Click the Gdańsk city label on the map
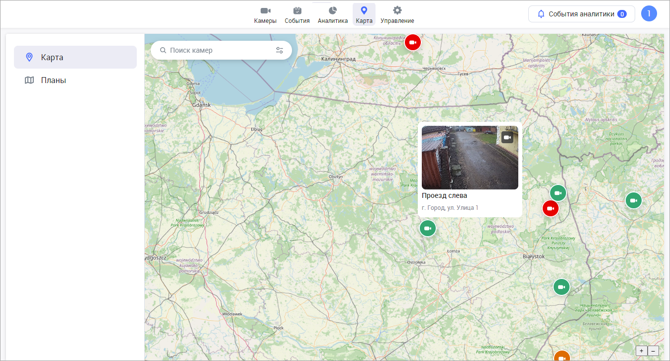 201,105
